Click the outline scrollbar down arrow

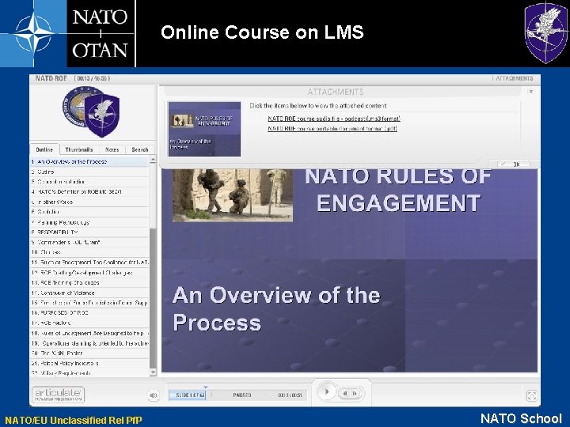[x=153, y=372]
